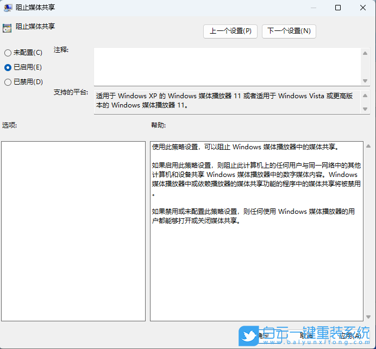The height and width of the screenshot is (349, 376).
Task: Click the 选项 options list pane
Action: click(x=73, y=231)
